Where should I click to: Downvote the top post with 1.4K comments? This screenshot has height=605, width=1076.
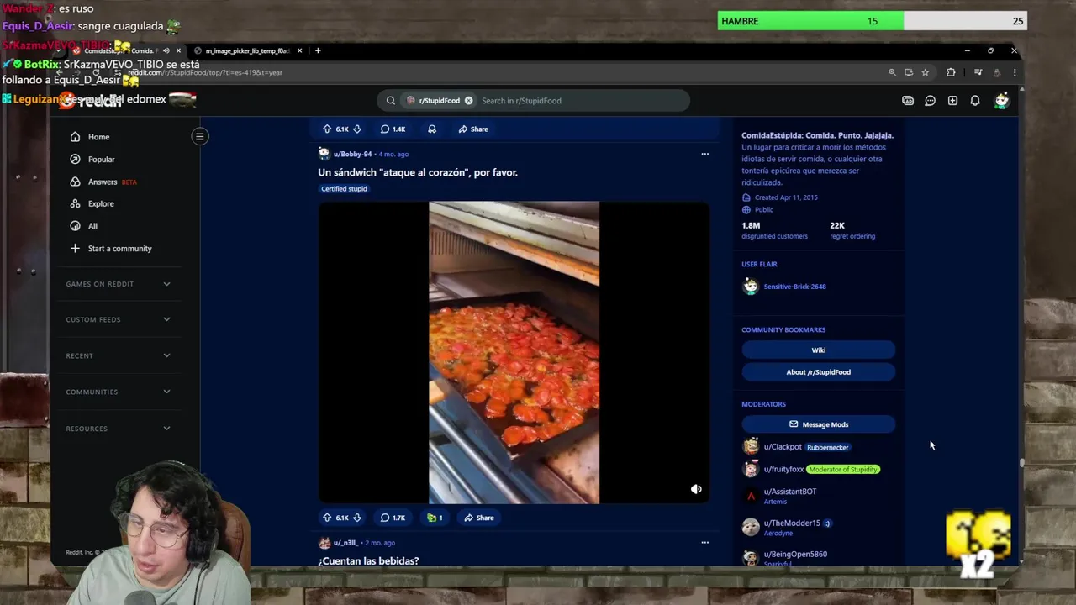pyautogui.click(x=357, y=129)
